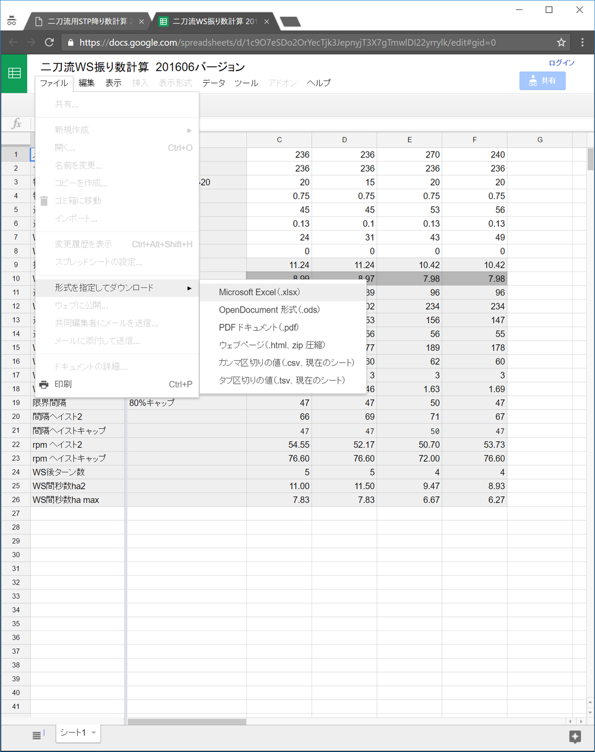Viewport: 595px width, 752px height.
Task: Click cell value 72.00 in row 23
Action: click(409, 458)
